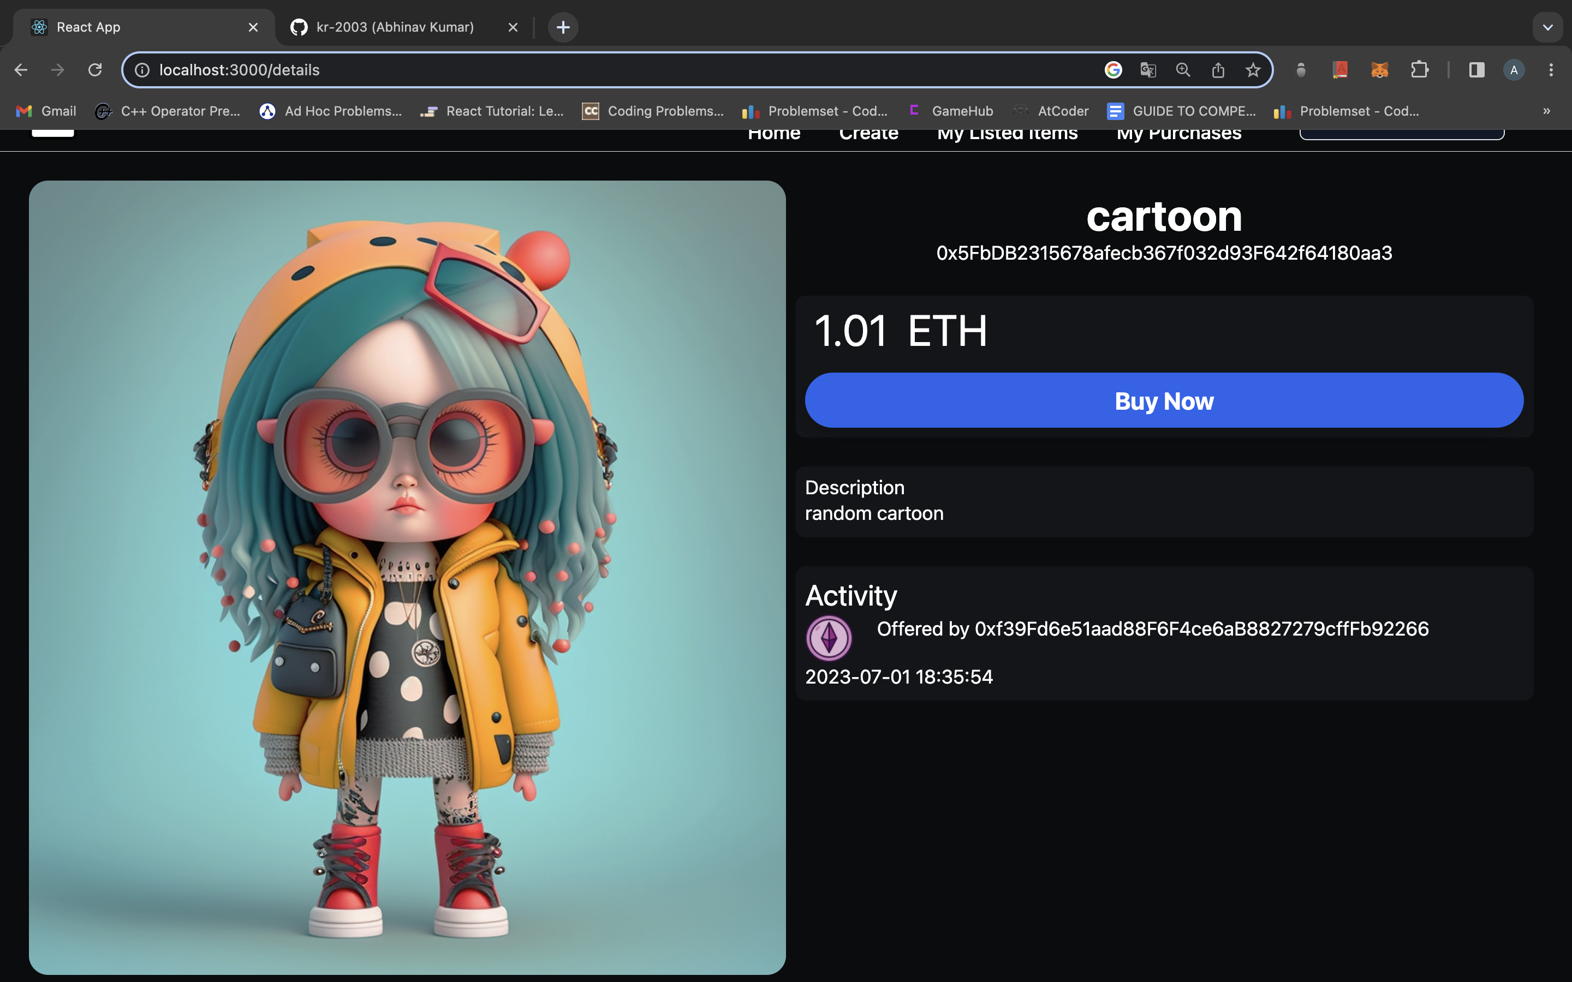Open the Create nav item
Image resolution: width=1572 pixels, height=982 pixels.
click(868, 134)
